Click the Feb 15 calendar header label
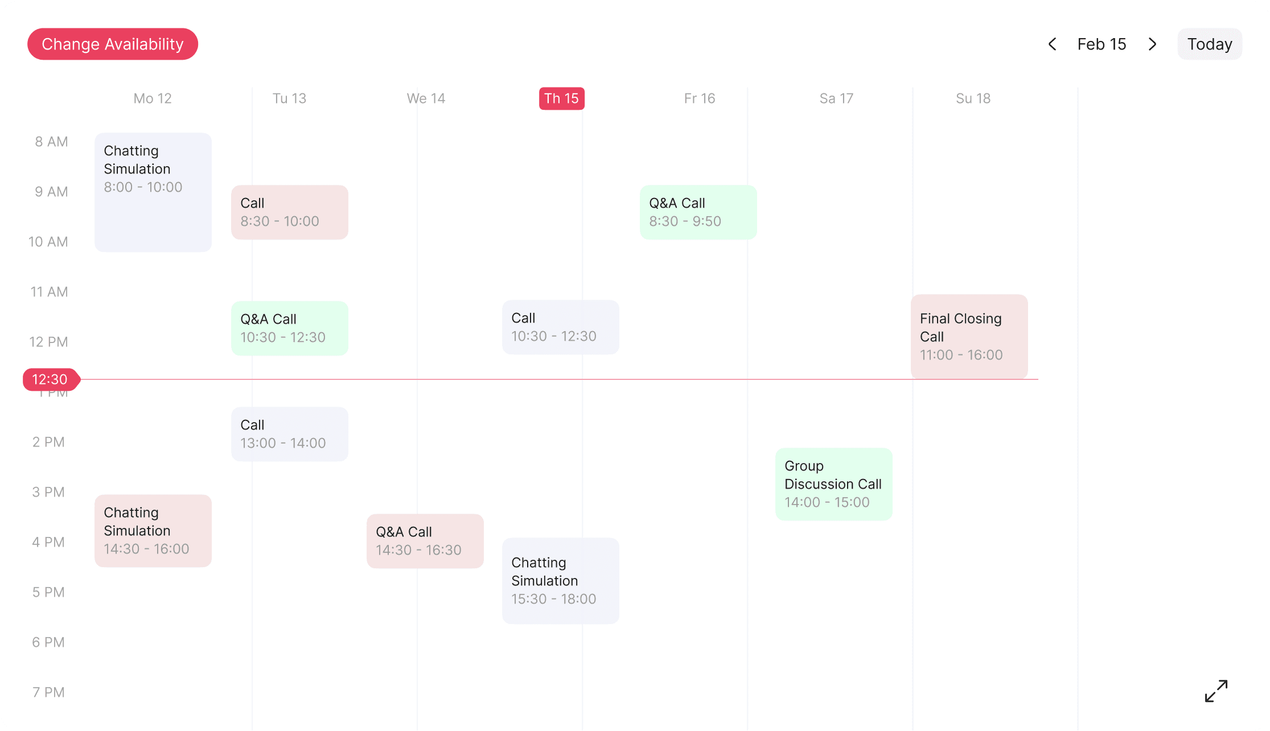This screenshot has width=1270, height=731. tap(1102, 44)
